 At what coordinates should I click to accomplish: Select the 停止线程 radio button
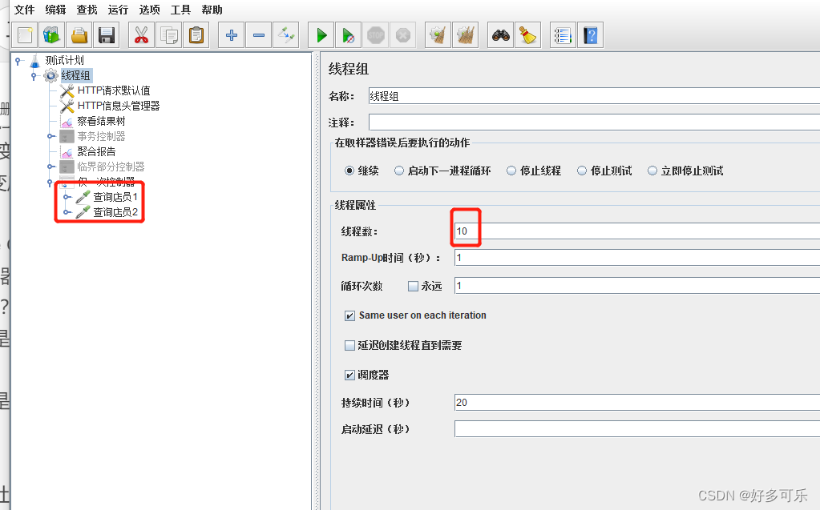coord(511,171)
